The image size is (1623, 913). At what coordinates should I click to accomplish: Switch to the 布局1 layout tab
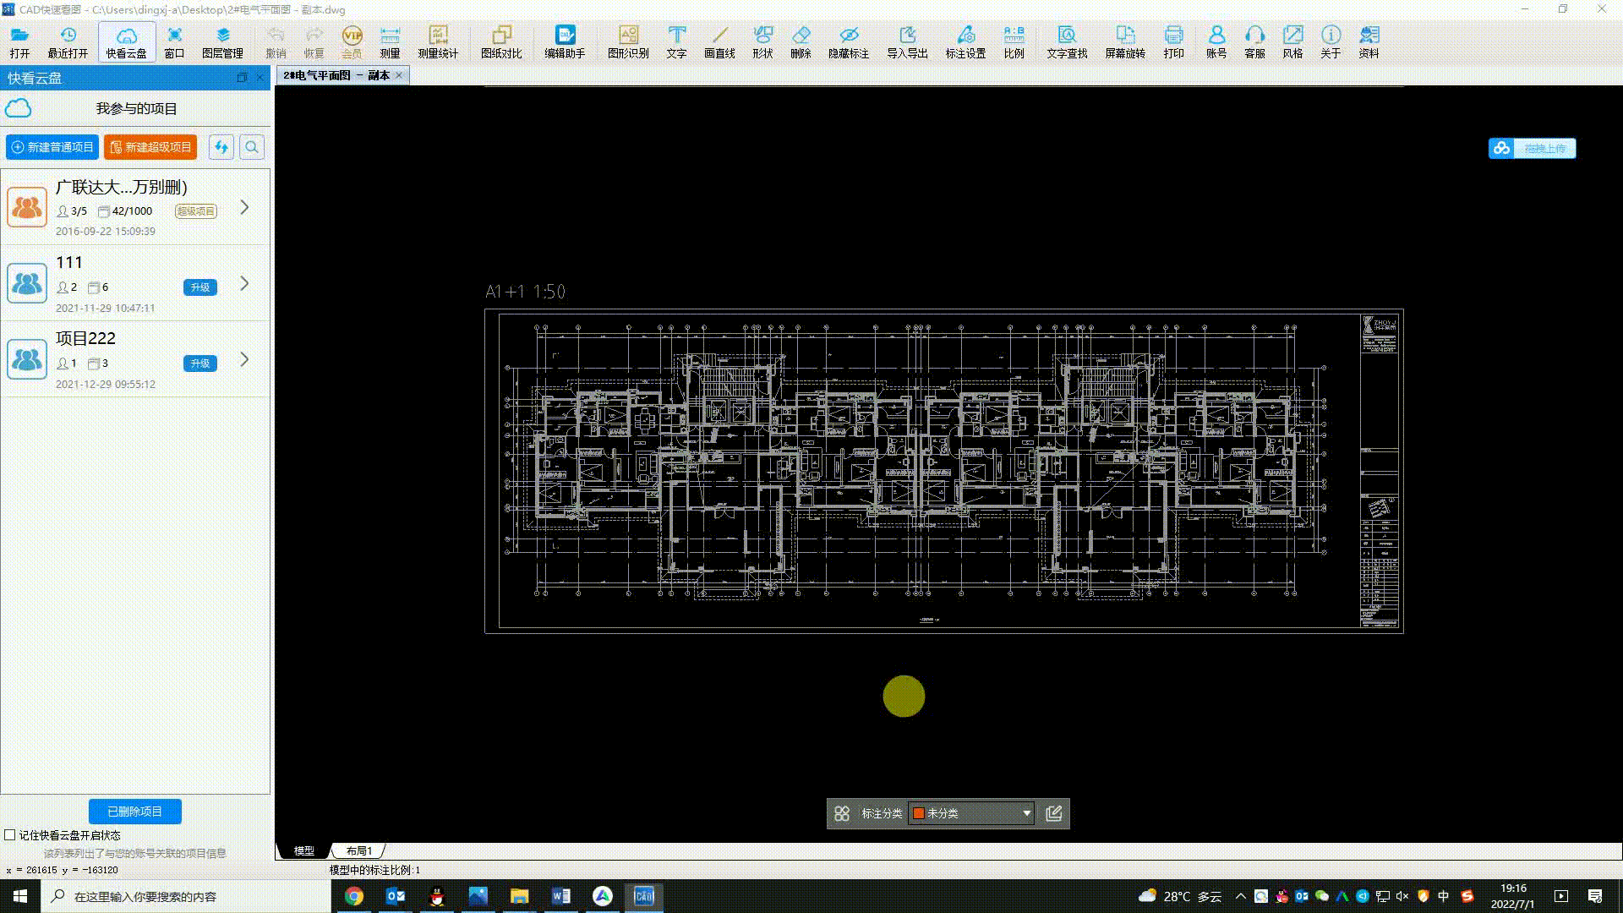359,850
